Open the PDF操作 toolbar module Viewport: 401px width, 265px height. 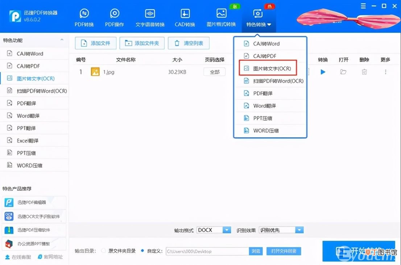[x=114, y=18]
